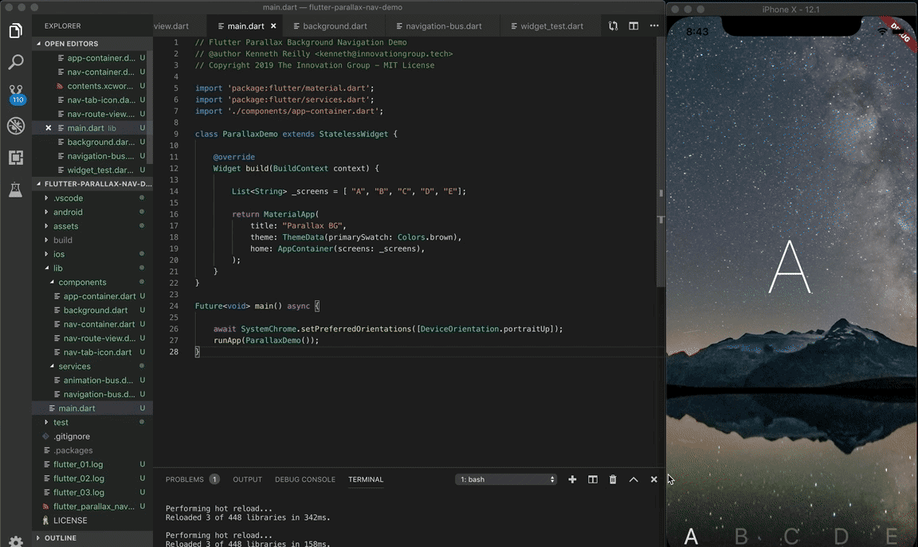The height and width of the screenshot is (547, 918).
Task: Split the terminal using the split icon
Action: [592, 479]
